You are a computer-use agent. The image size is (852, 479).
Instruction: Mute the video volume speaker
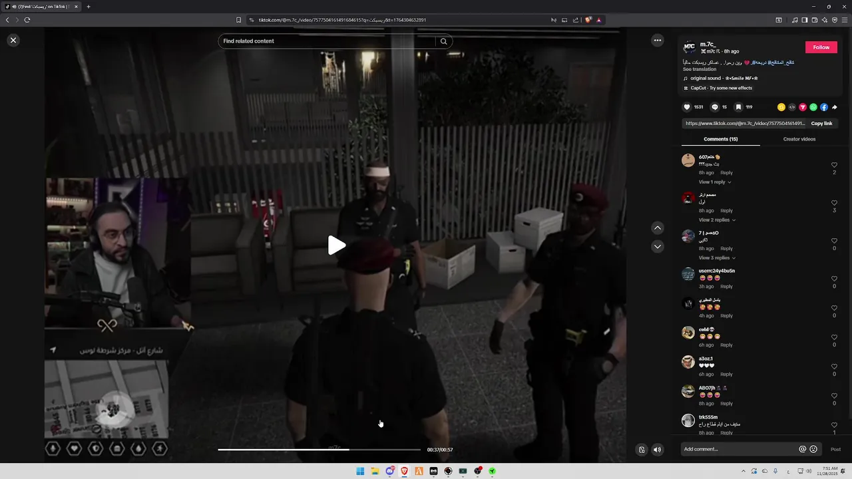click(x=657, y=450)
